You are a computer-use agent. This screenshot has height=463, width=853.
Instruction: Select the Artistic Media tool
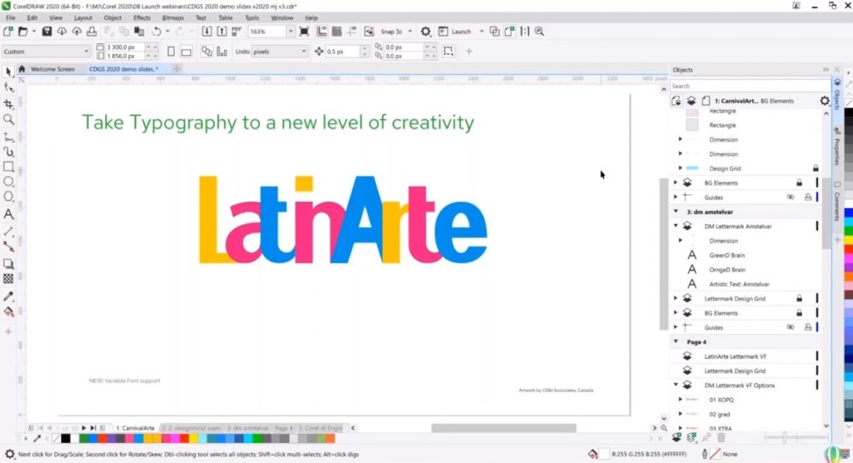click(x=8, y=152)
